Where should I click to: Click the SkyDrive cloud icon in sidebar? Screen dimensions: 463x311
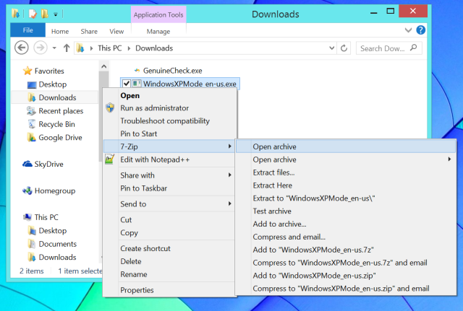(x=27, y=164)
